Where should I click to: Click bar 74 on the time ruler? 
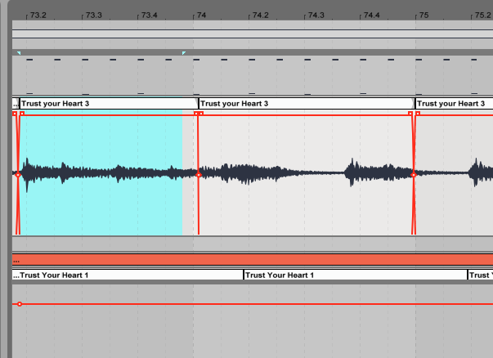(201, 16)
